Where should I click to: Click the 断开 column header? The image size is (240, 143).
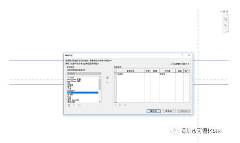point(187,71)
